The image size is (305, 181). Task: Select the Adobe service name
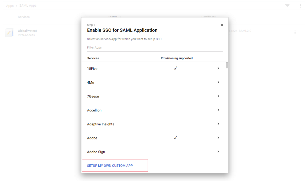click(92, 138)
